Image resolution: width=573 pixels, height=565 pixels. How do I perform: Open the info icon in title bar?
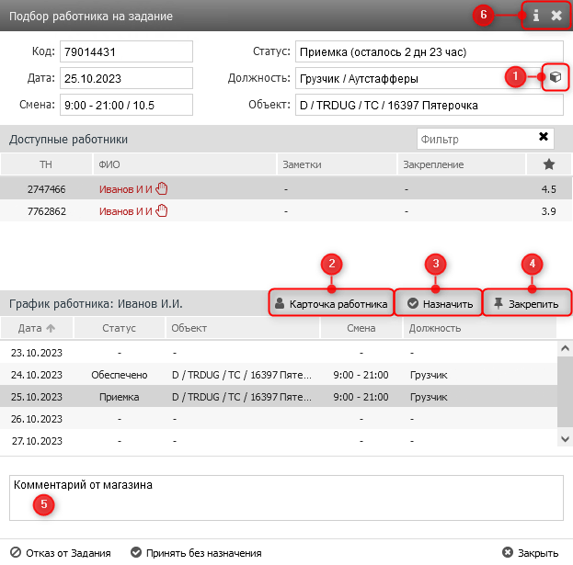[535, 16]
